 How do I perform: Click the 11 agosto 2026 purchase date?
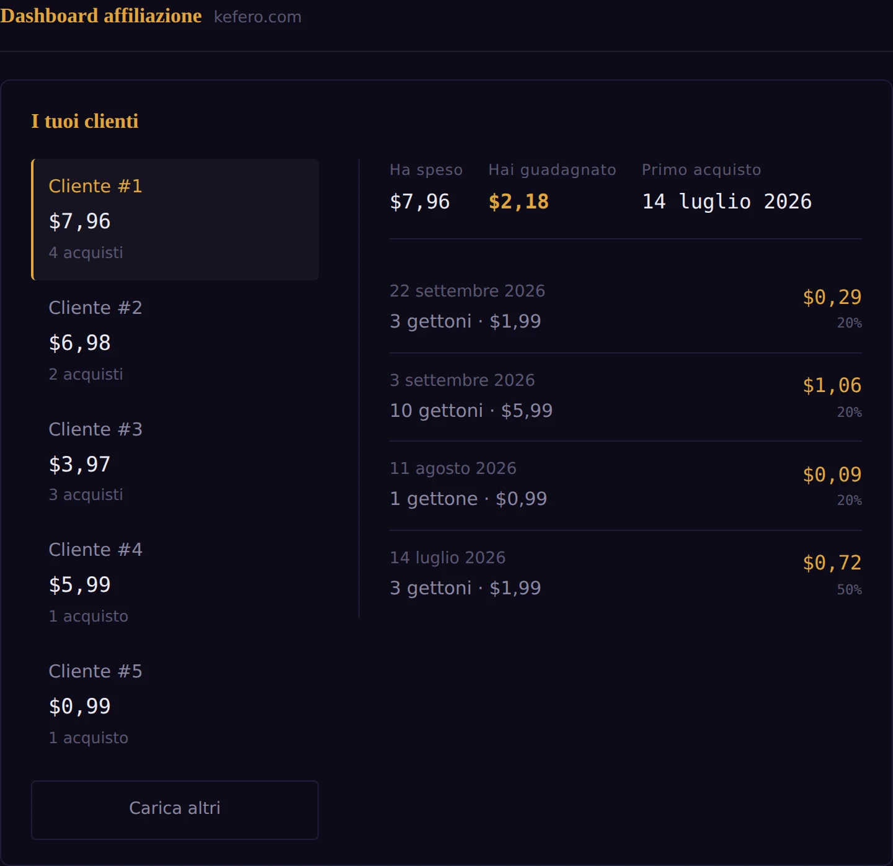[x=453, y=468]
